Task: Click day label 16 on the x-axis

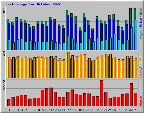Action: [x=72, y=110]
